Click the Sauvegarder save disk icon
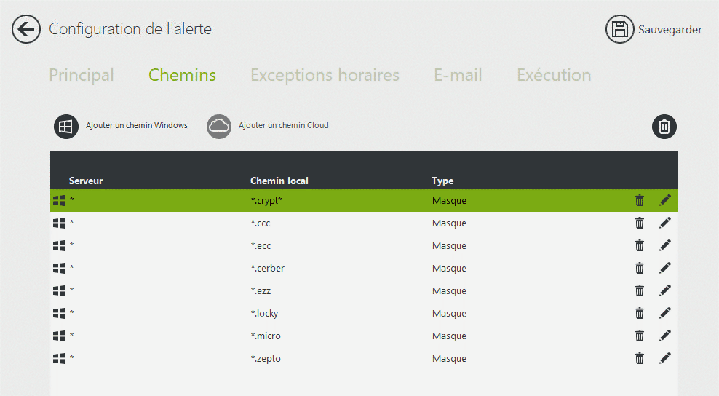The width and height of the screenshot is (719, 396). click(x=619, y=29)
